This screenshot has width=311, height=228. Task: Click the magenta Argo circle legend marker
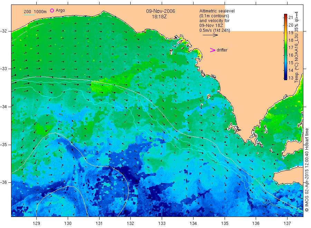point(52,10)
